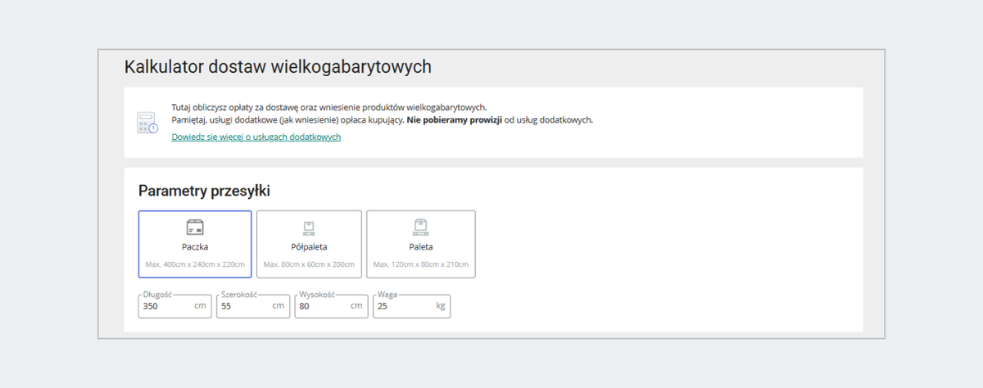The width and height of the screenshot is (983, 388).
Task: Pick the Paleta shipment type label
Action: tap(421, 246)
